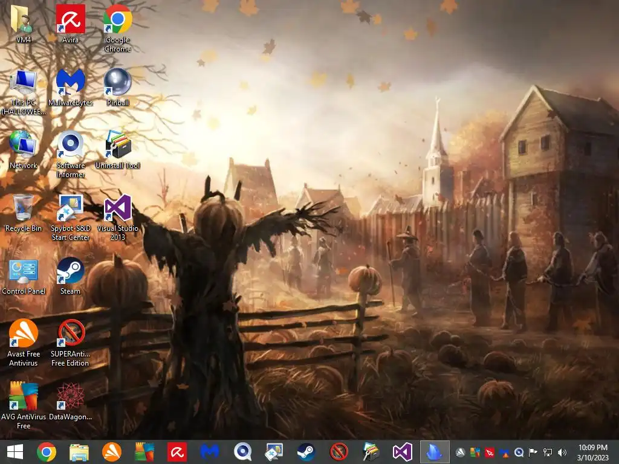The height and width of the screenshot is (464, 619).
Task: Launch Steam from desktop shortcut
Action: [x=70, y=276]
